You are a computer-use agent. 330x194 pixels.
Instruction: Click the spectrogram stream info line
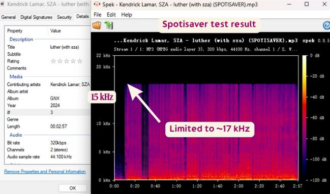tap(205, 49)
